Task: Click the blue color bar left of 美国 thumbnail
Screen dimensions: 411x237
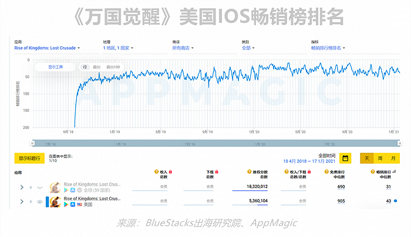Action: 48,202
